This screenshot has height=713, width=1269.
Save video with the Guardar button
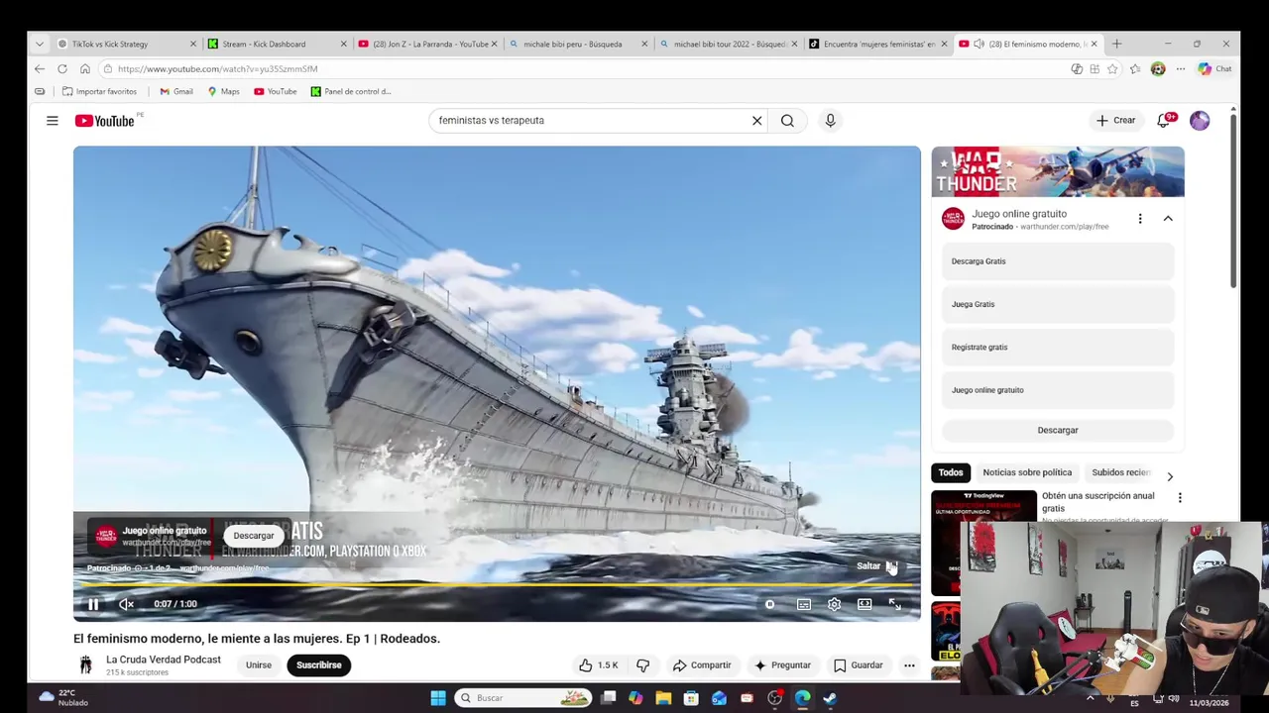pos(858,665)
